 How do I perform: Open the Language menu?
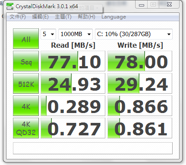113,17
